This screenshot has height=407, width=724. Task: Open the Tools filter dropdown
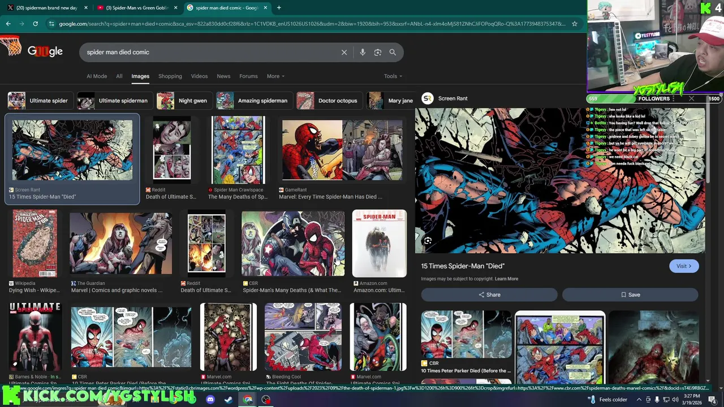point(393,76)
